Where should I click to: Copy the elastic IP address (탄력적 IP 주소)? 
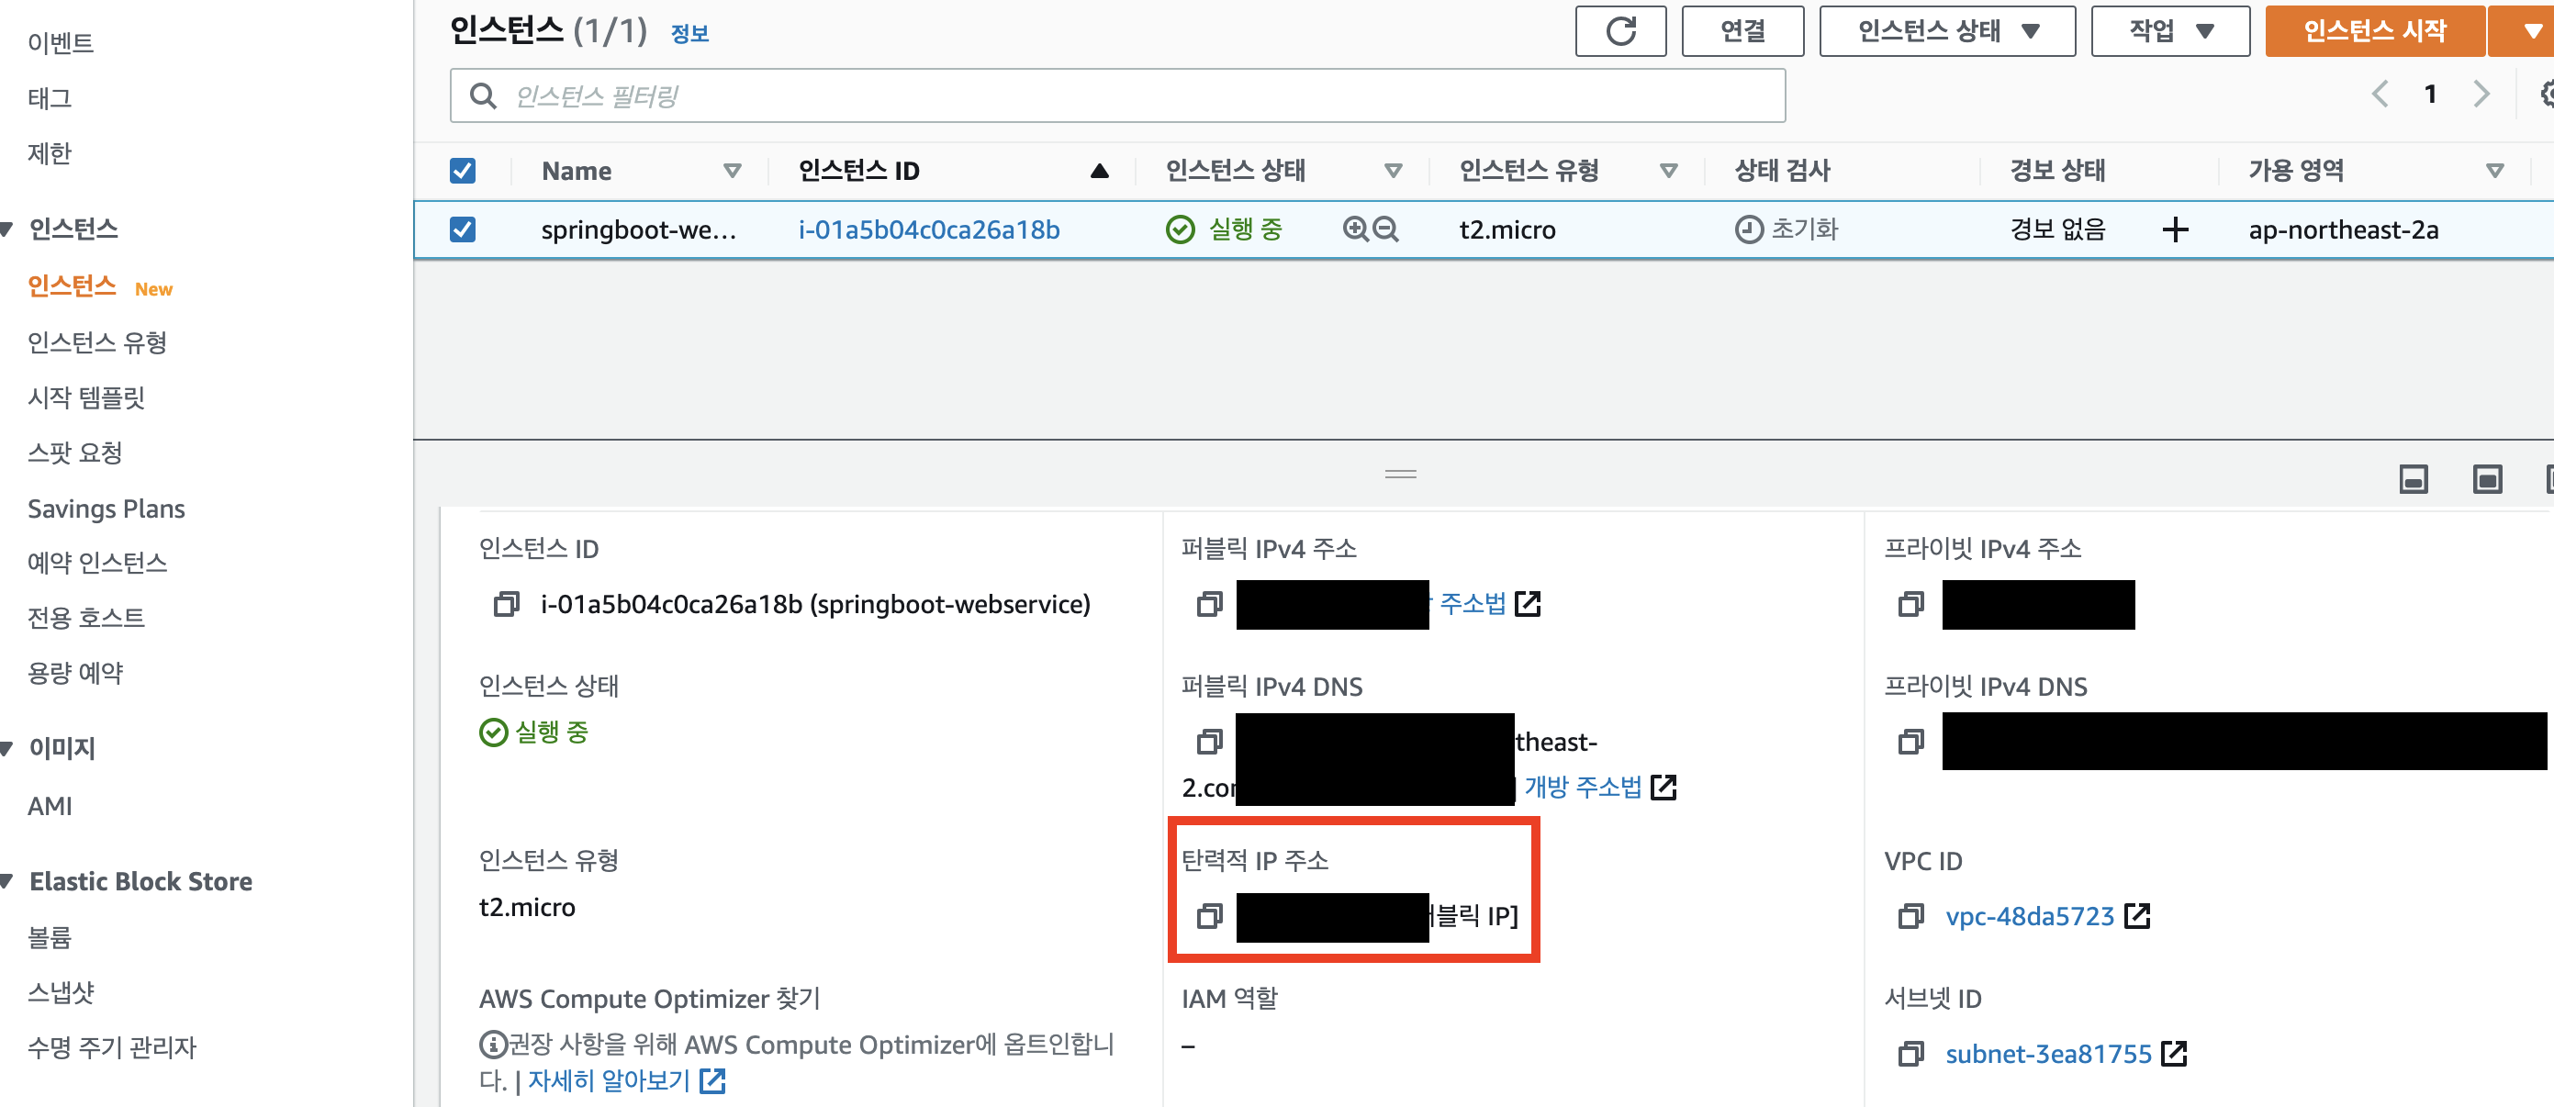coord(1208,916)
